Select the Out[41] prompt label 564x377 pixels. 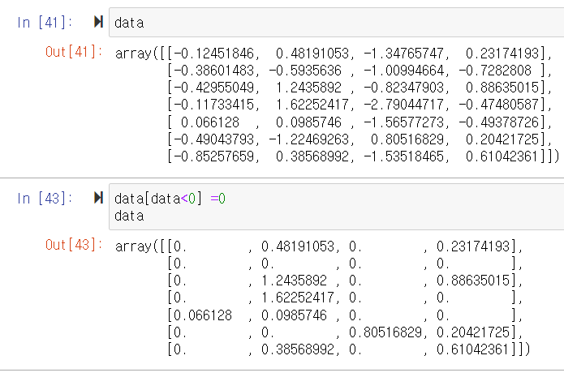click(x=74, y=52)
